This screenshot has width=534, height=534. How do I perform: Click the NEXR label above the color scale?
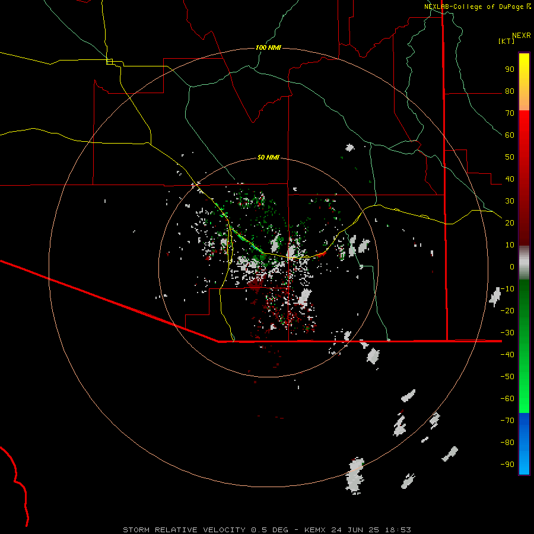522,36
